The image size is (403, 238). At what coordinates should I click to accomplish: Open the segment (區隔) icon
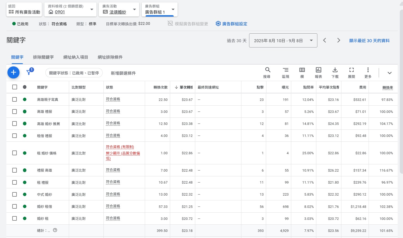[285, 70]
